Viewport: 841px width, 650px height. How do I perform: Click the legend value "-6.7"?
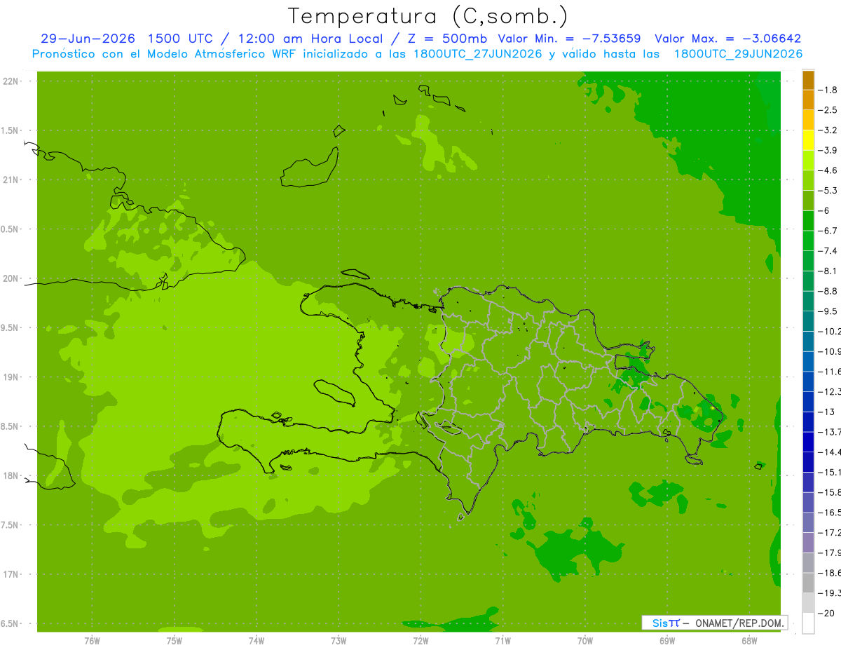coord(828,231)
